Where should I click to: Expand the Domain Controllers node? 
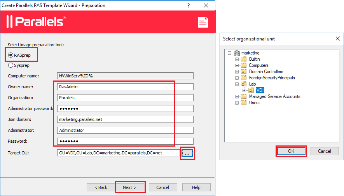237,72
